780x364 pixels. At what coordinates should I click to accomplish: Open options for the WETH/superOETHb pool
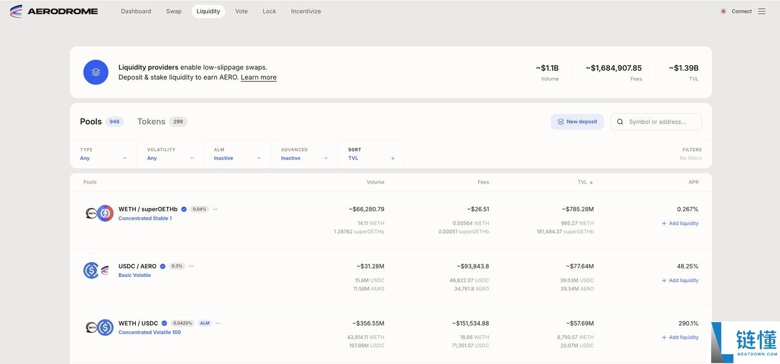tap(214, 209)
